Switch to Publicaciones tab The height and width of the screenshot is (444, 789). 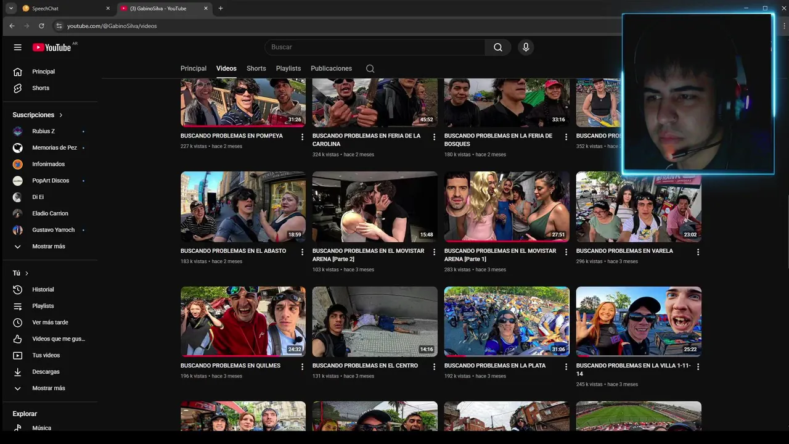(x=331, y=68)
